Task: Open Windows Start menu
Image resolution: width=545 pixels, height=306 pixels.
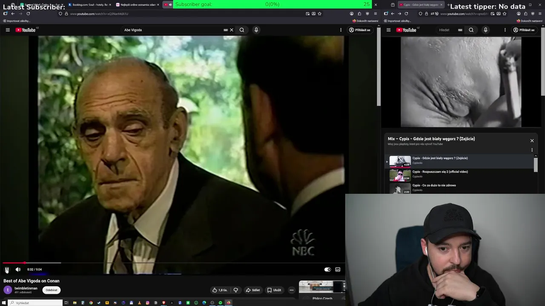Action: coord(4,303)
